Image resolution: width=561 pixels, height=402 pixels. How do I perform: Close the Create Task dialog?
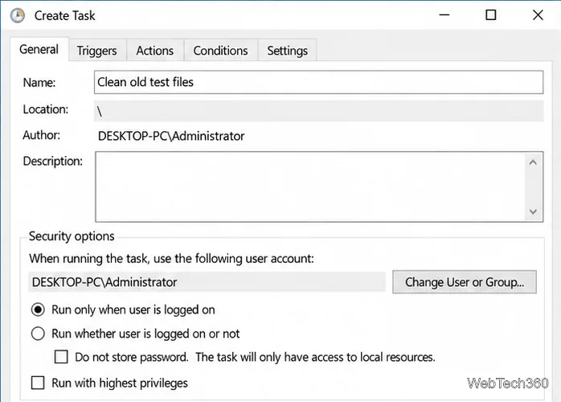(538, 15)
